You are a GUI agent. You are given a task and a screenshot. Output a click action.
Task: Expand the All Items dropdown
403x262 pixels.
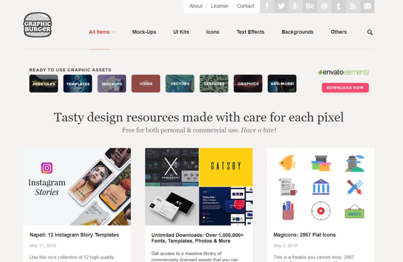point(99,32)
